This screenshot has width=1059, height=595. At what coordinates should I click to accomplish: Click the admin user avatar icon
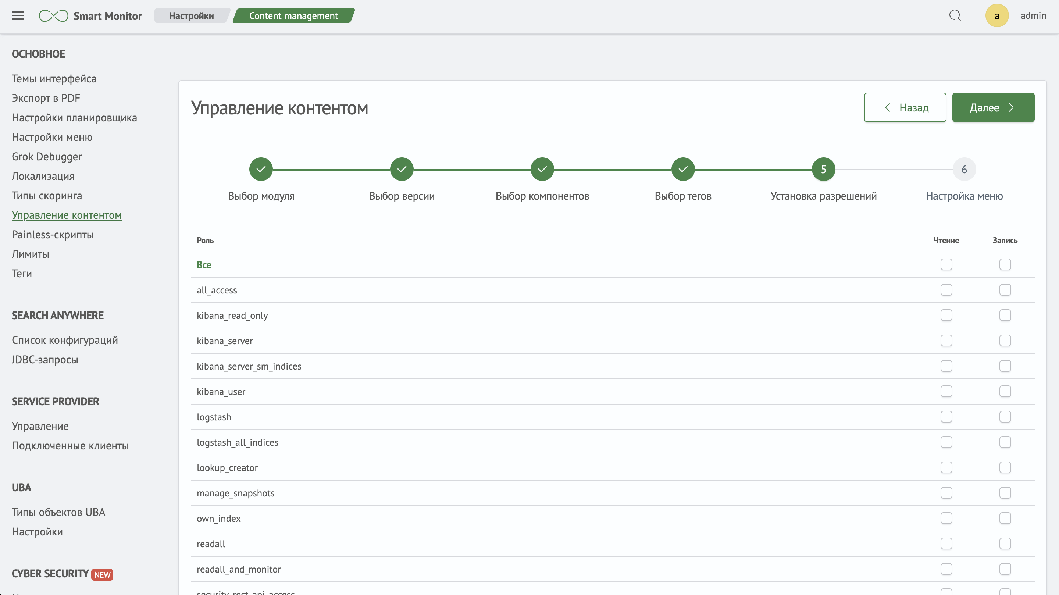tap(997, 15)
